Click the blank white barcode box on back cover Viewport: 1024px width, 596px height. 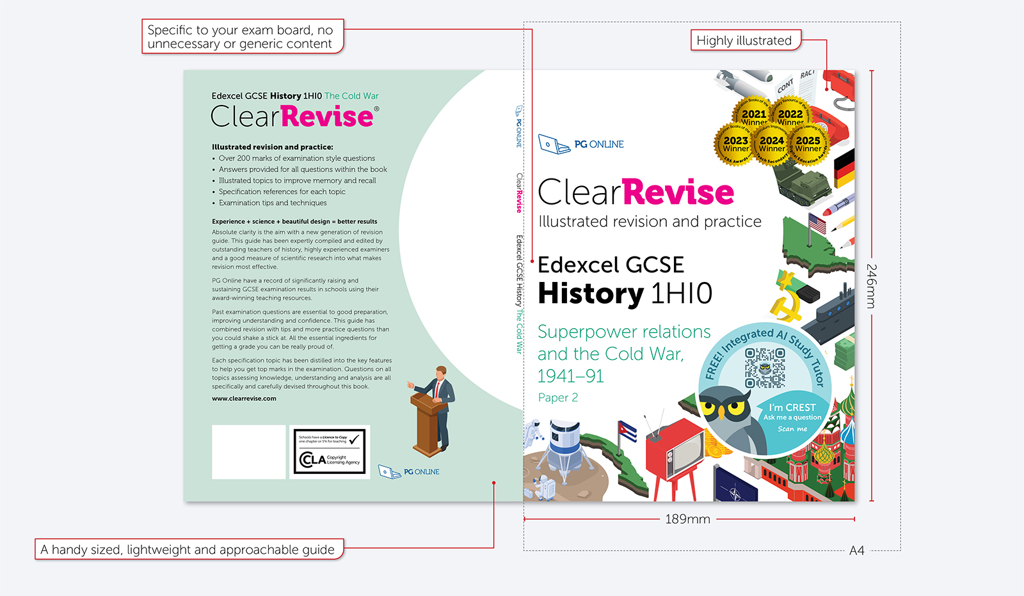[249, 452]
